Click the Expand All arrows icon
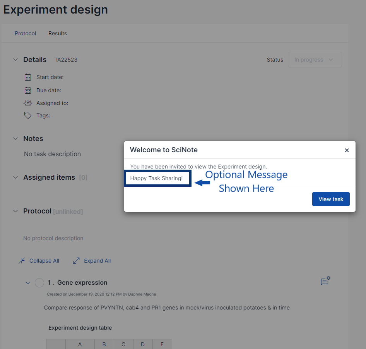The image size is (366, 349). [76, 261]
